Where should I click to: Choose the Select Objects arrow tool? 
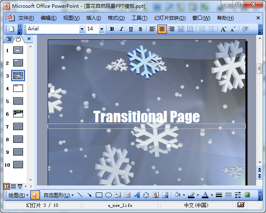35,195
